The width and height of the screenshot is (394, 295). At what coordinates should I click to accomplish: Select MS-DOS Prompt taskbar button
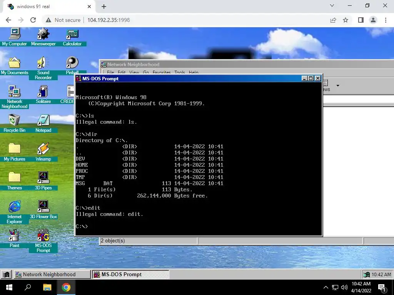tap(131, 274)
